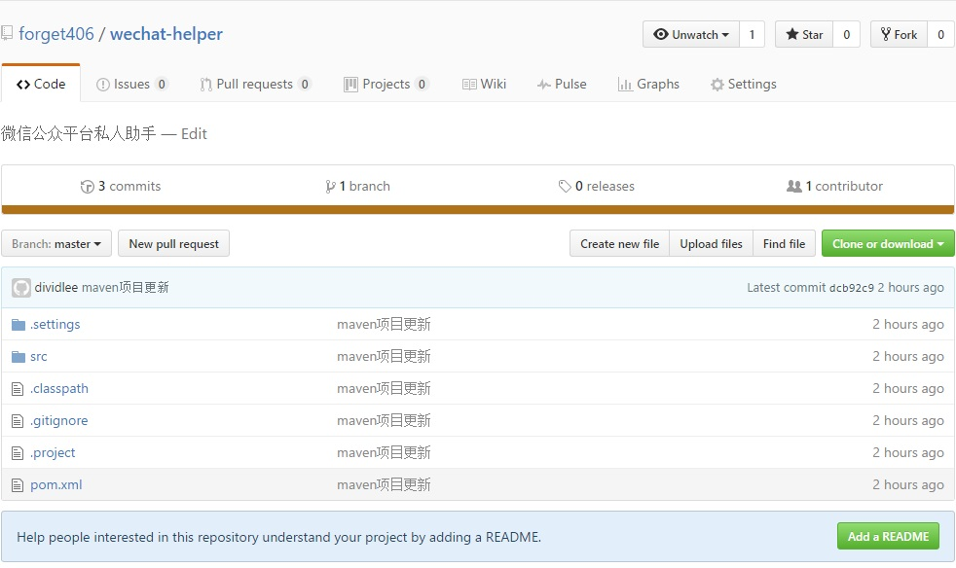Click "2 hours ago" in the .gitignore row

click(908, 420)
